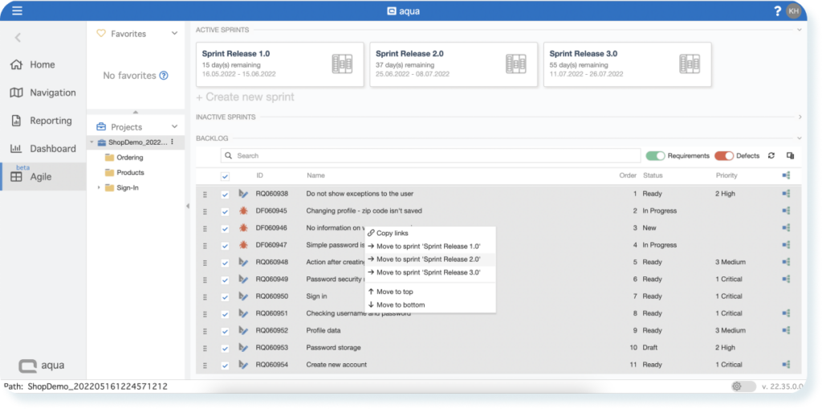Click the RQ060951 row hierarchy icon
Viewport: 822px width, 409px height.
tap(786, 313)
